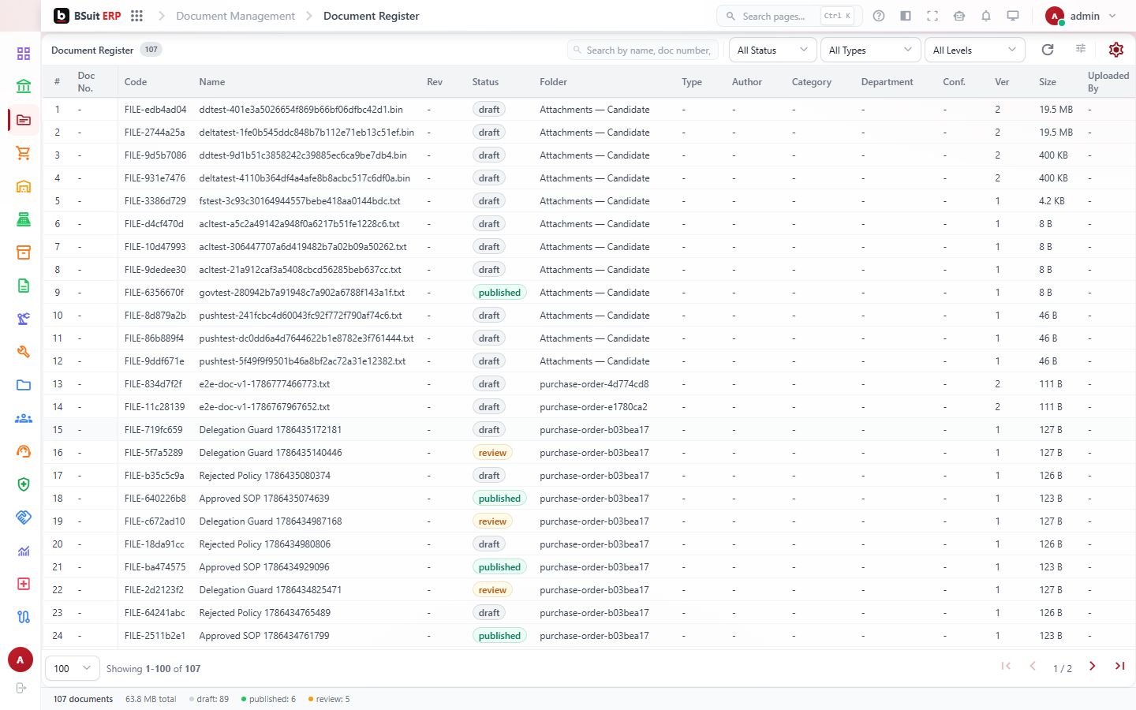The image size is (1136, 710).
Task: Click the monitor display icon in header
Action: point(1013,16)
